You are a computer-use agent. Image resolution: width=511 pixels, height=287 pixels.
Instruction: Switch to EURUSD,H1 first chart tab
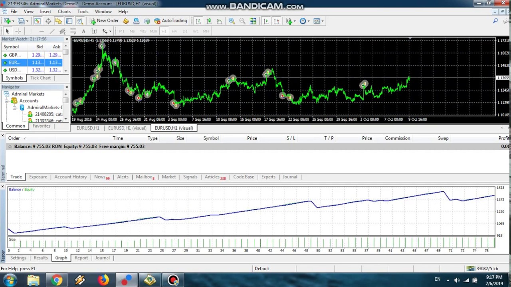click(88, 128)
